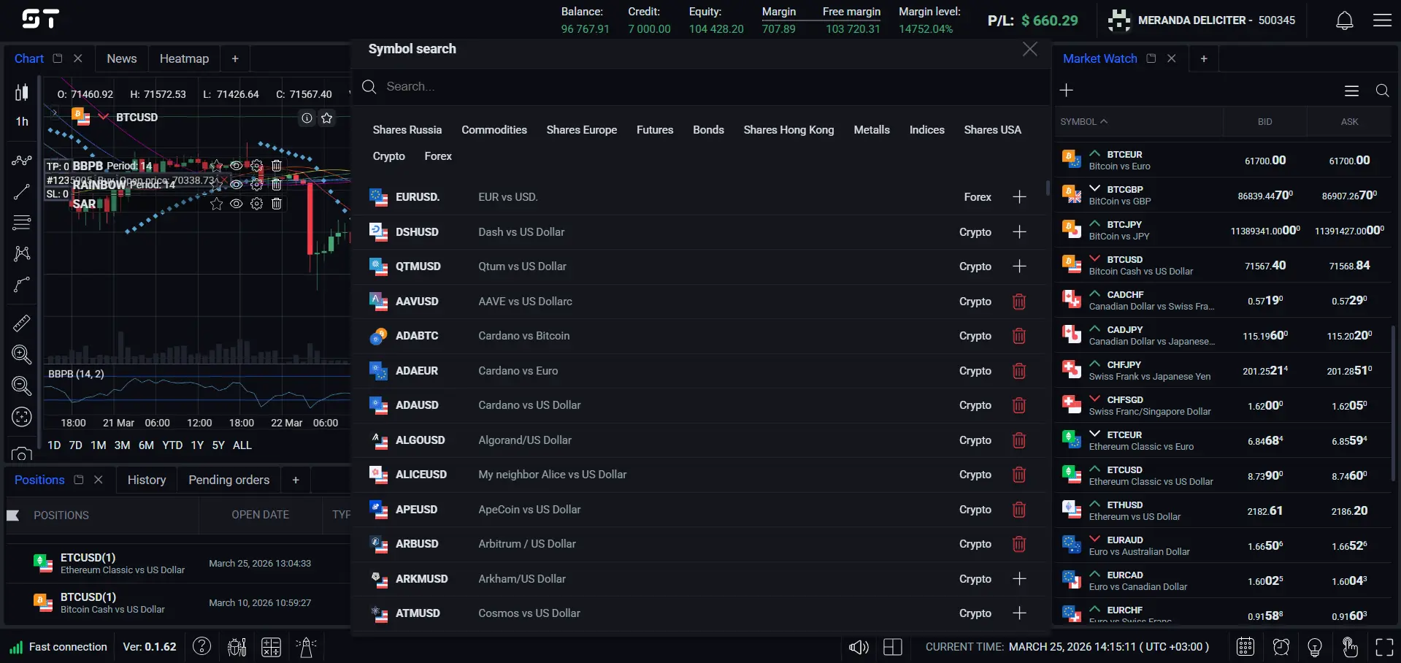Select the ruler measurement tool
This screenshot has height=663, width=1401.
(21, 322)
